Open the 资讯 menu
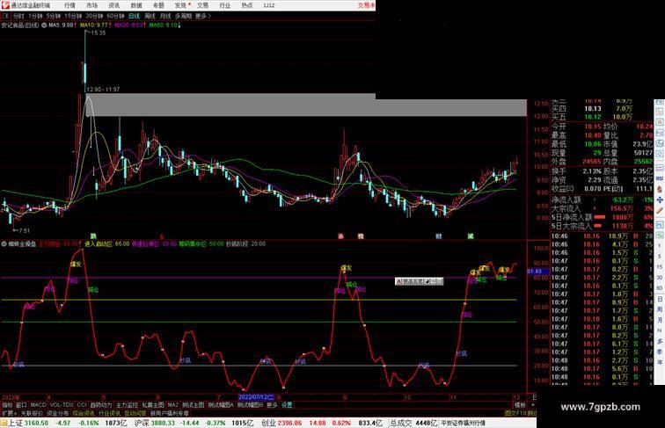The width and height of the screenshot is (665, 428). (113, 5)
